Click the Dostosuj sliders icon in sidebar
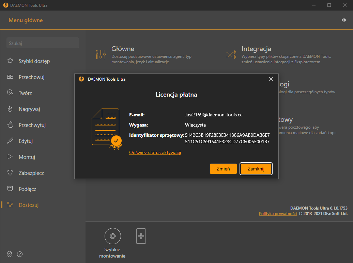The height and width of the screenshot is (263, 353). pos(10,204)
